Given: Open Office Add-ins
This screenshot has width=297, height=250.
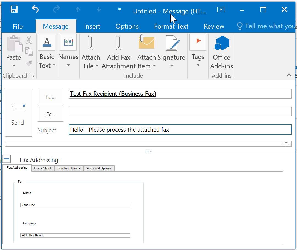Looking at the screenshot, I should point(221,43).
